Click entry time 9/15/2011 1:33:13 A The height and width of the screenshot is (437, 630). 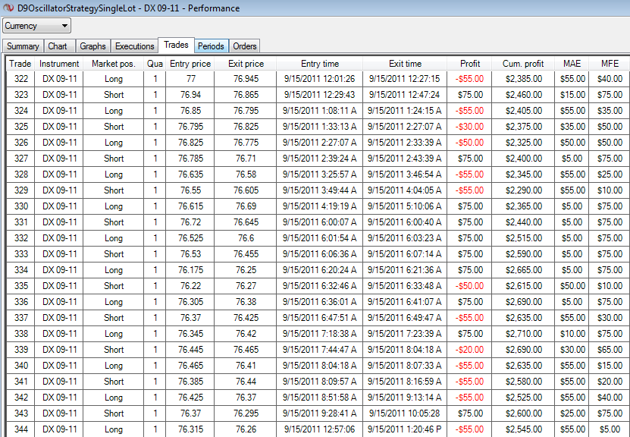point(320,127)
